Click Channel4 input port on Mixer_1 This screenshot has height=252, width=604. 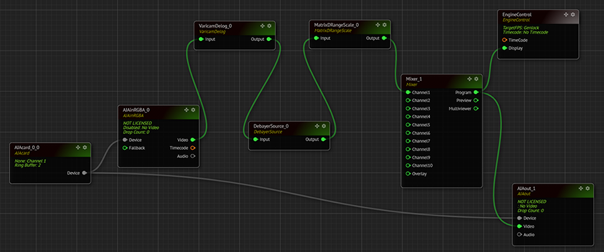click(x=408, y=116)
